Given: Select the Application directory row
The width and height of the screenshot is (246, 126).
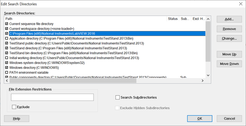Looking at the screenshot, I should (105, 38).
